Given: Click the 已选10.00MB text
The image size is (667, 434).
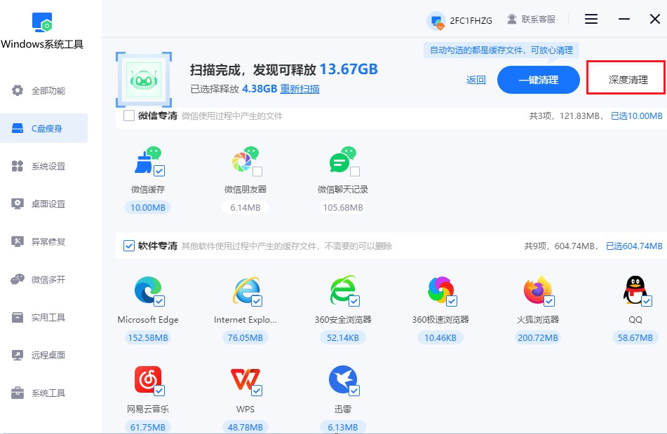Looking at the screenshot, I should (637, 116).
